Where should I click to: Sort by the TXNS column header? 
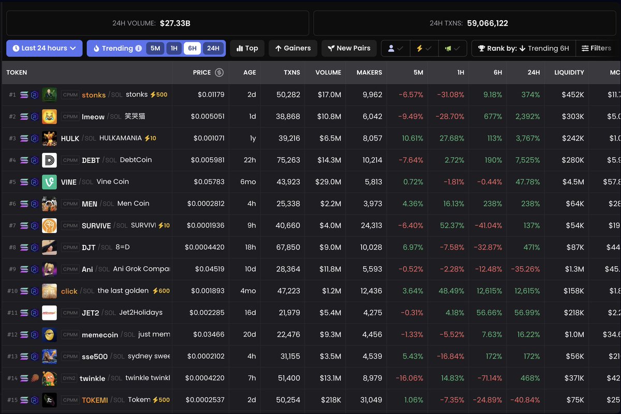[x=292, y=73]
